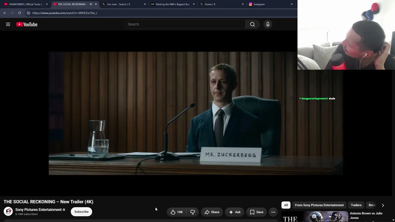The height and width of the screenshot is (222, 395).
Task: Click the browser address bar URL
Action: click(x=65, y=13)
